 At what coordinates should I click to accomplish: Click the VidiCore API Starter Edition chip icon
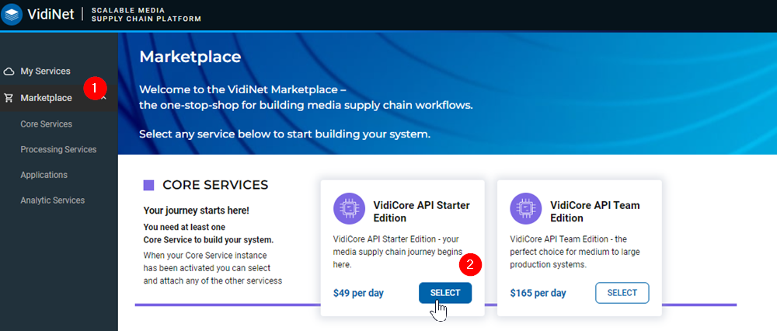click(349, 209)
